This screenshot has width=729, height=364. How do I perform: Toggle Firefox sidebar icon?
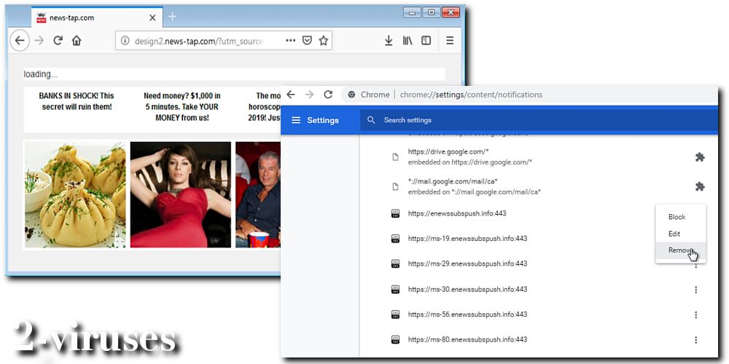tap(426, 41)
